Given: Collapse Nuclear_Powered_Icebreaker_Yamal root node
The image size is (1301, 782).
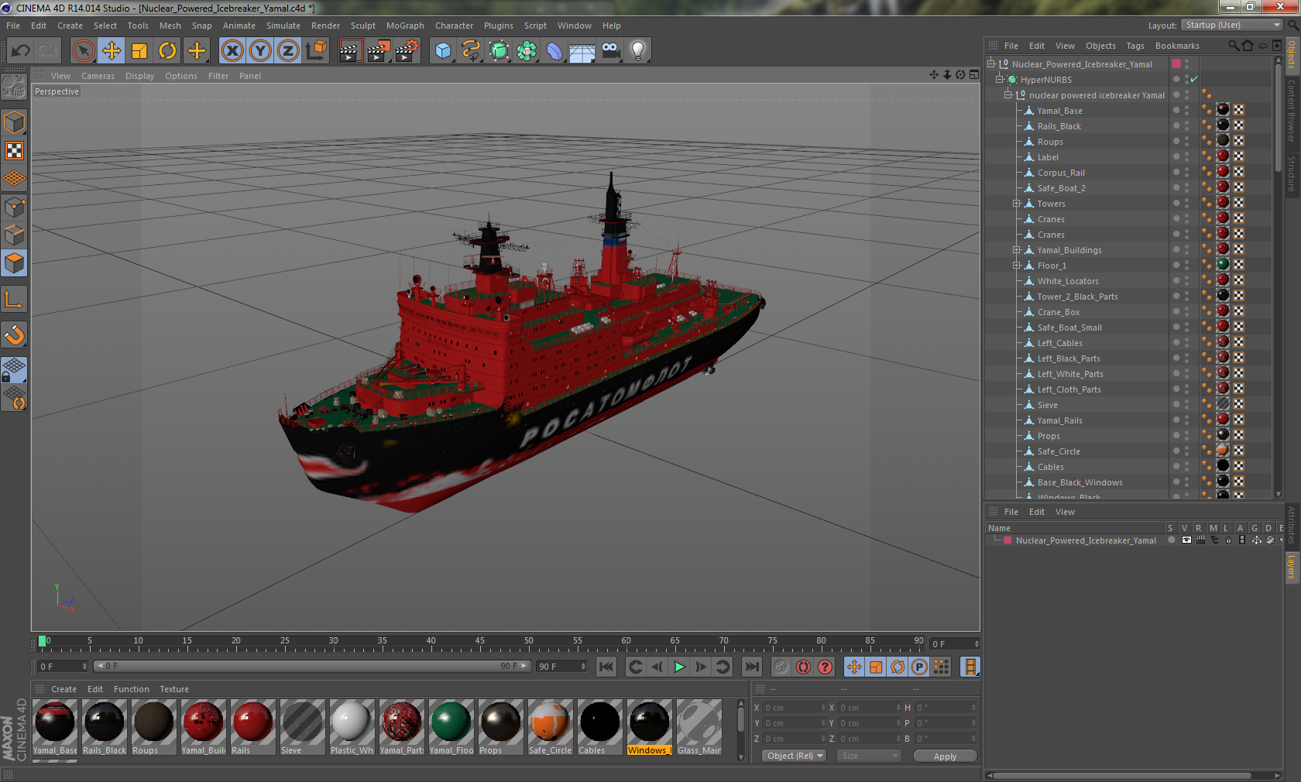Looking at the screenshot, I should pyautogui.click(x=990, y=63).
